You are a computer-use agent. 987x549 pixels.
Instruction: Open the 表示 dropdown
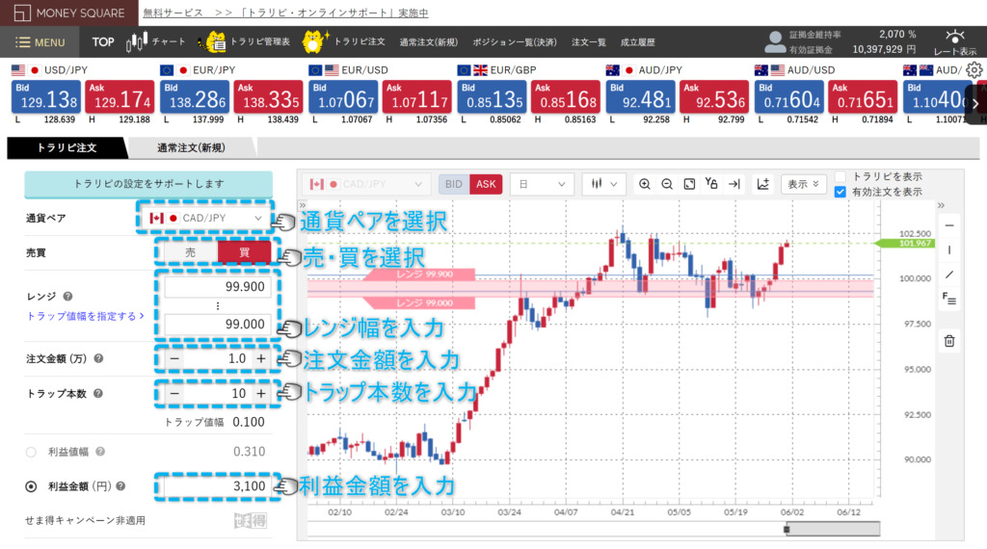coord(803,184)
